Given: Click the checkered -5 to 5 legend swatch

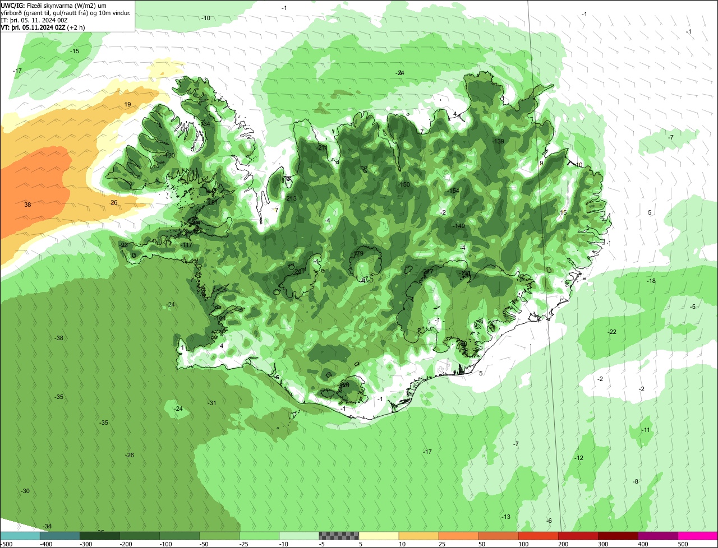Looking at the screenshot, I should pos(339,536).
